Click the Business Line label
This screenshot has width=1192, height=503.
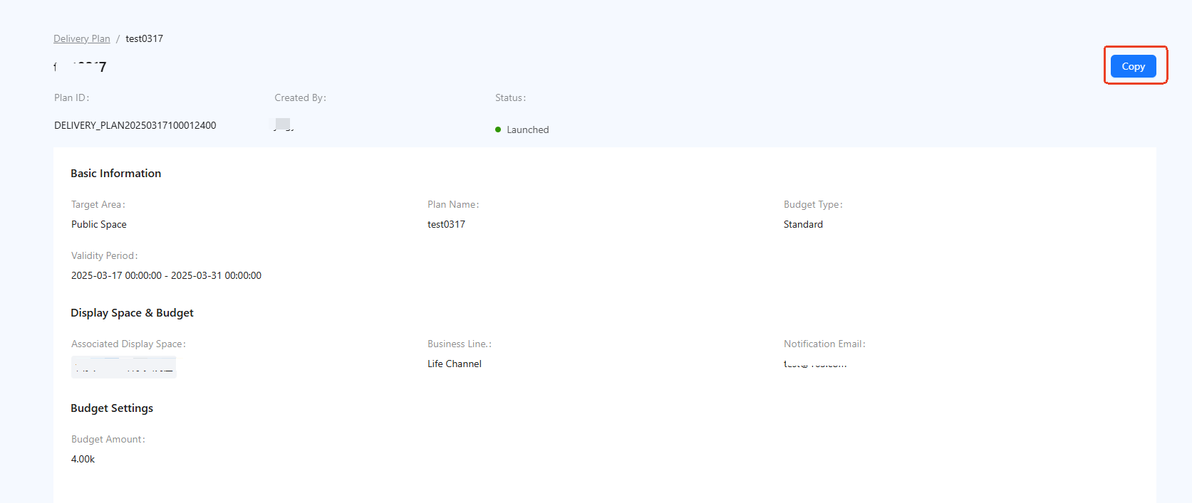coord(460,344)
